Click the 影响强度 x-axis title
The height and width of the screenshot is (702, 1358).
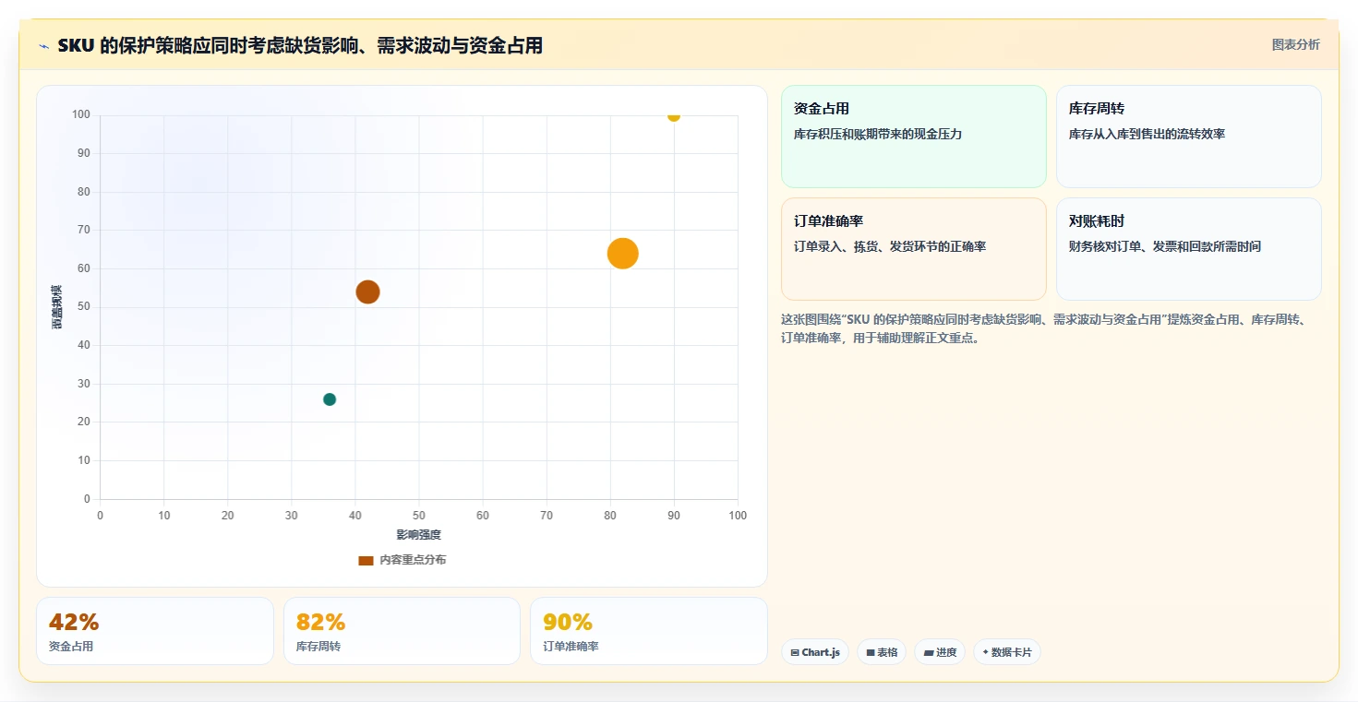click(x=419, y=535)
